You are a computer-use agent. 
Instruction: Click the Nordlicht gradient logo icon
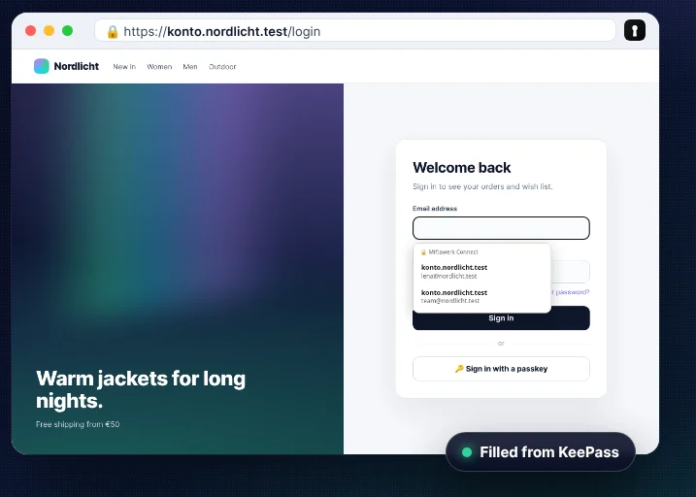coord(42,66)
